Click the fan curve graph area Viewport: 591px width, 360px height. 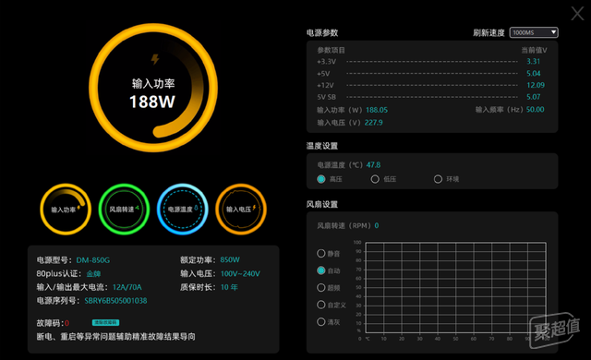455,288
